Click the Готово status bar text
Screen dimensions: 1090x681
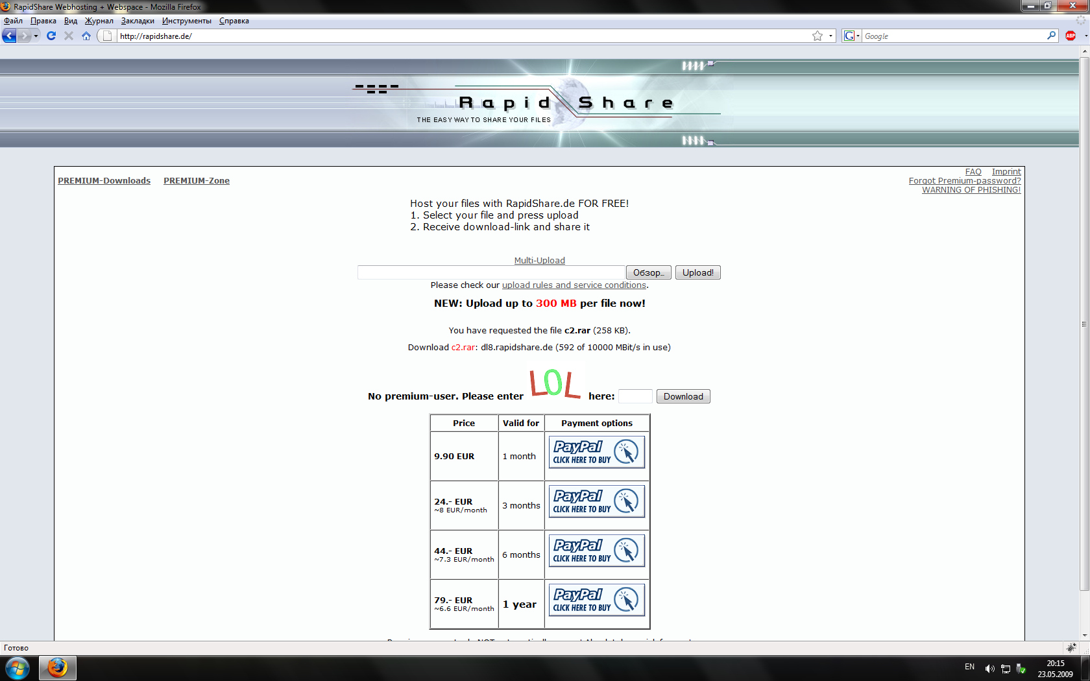pyautogui.click(x=16, y=648)
